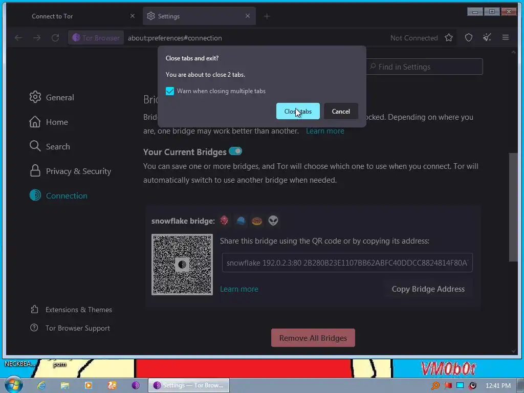524x393 pixels.
Task: Click the snowflake bridge address field
Action: (347, 263)
